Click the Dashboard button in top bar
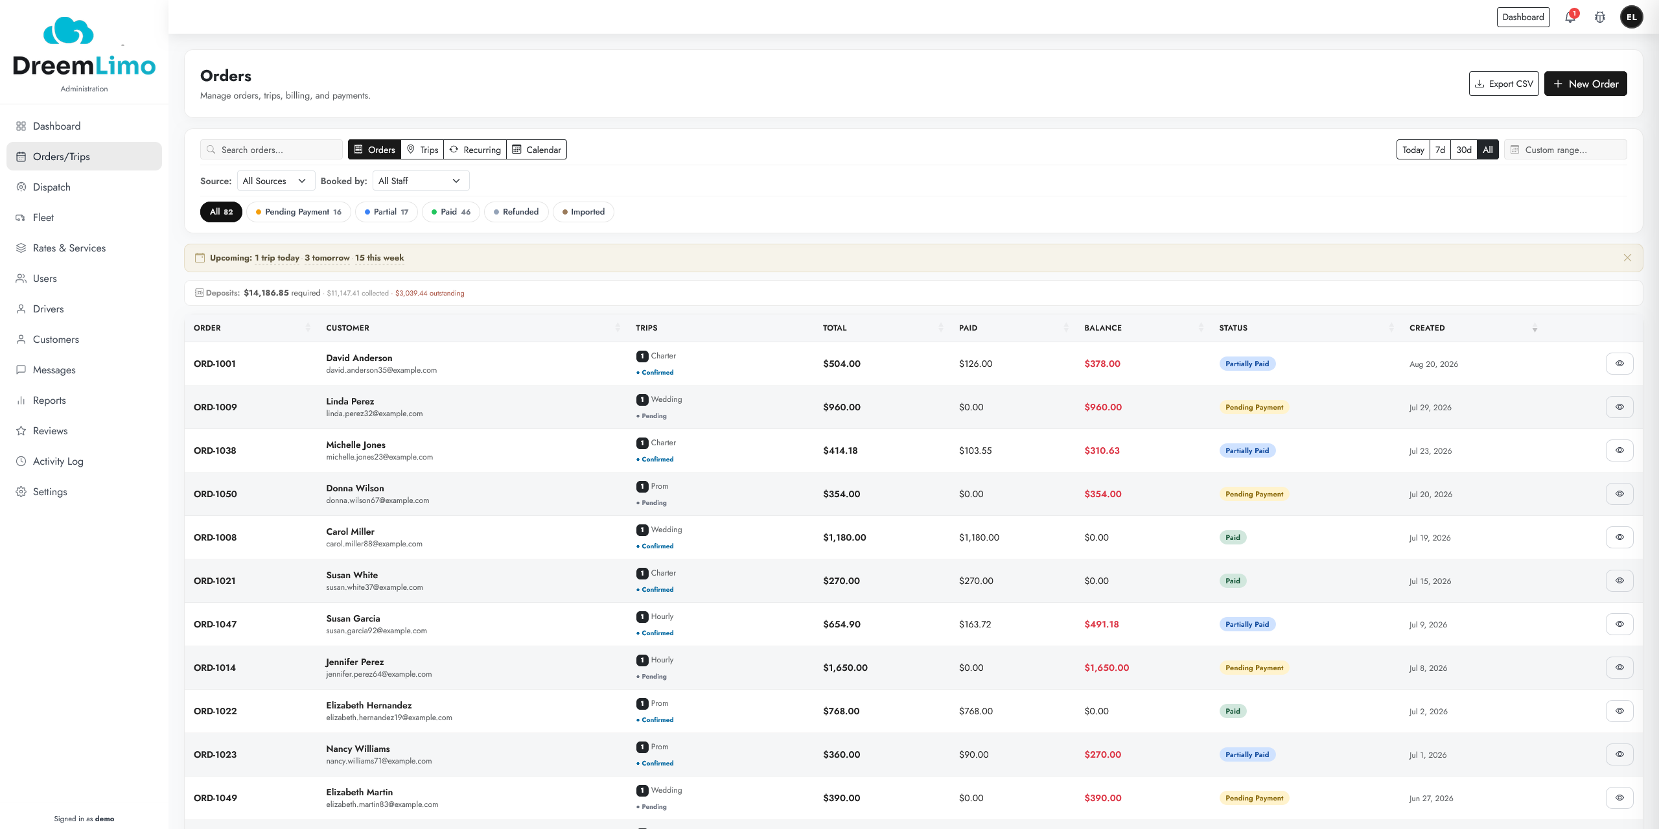Screen dimensions: 1659x829 [1523, 18]
